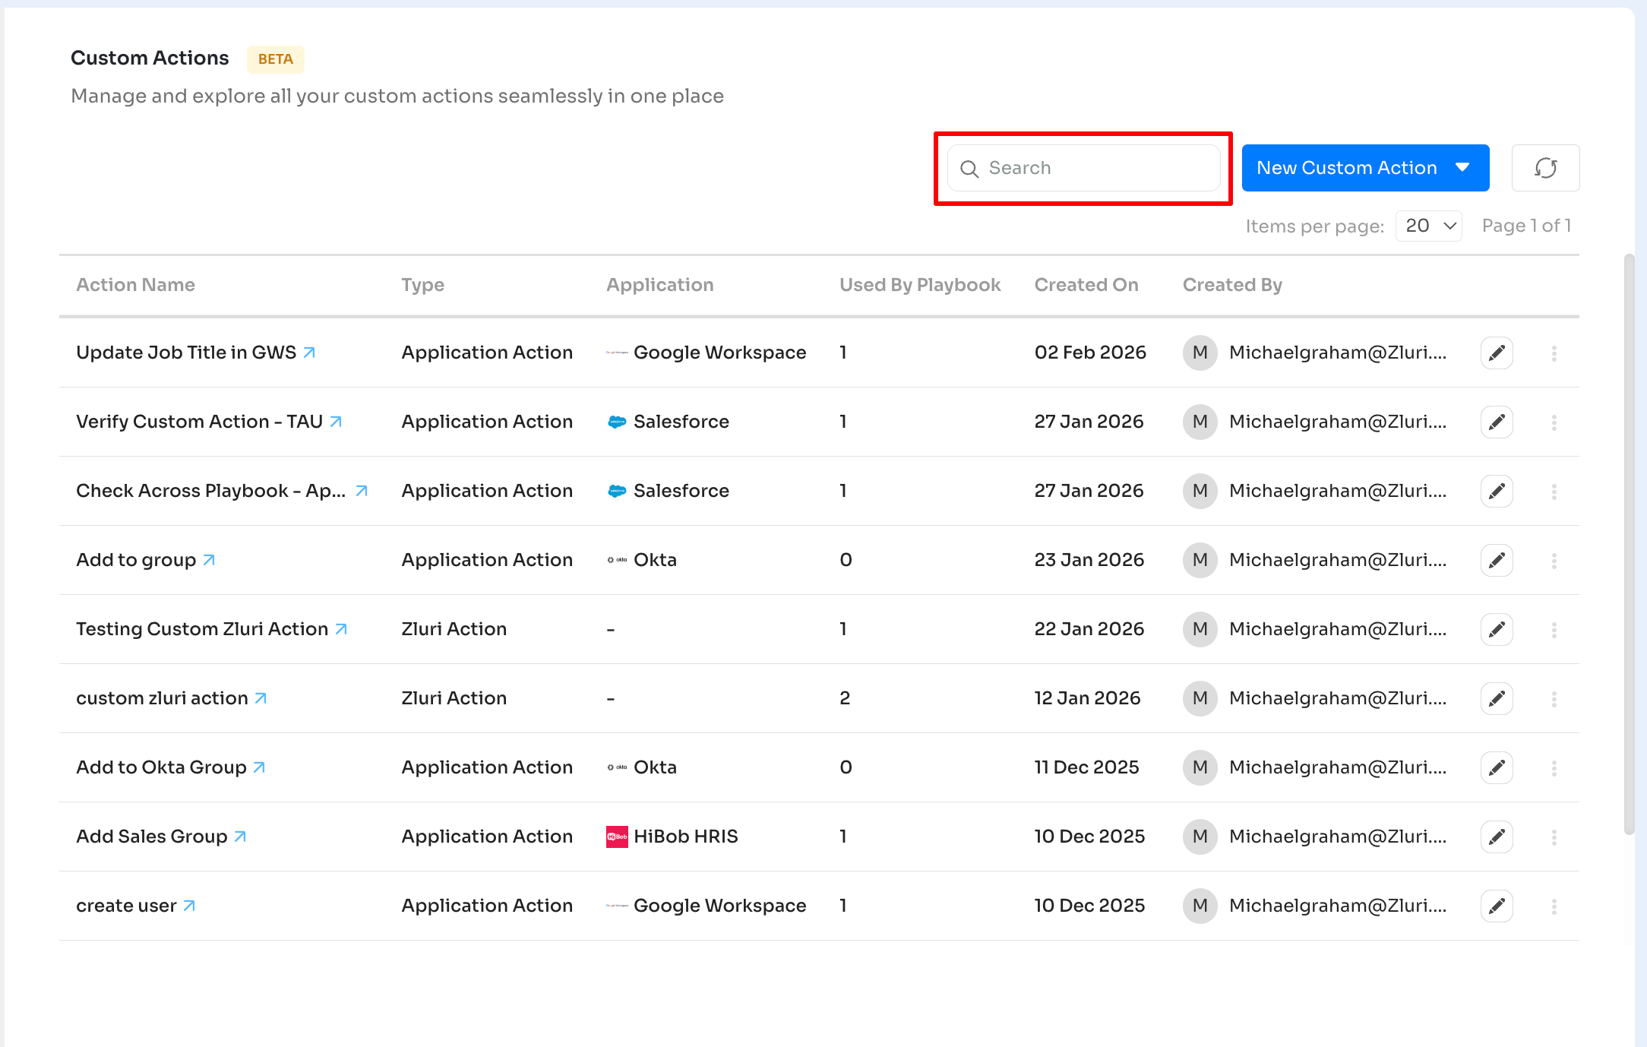Click the Created On column header

pyautogui.click(x=1086, y=285)
